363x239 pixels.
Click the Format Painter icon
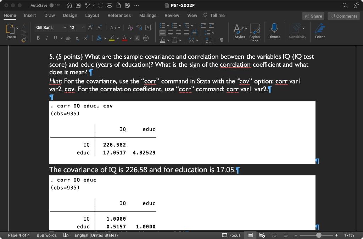tap(23, 40)
